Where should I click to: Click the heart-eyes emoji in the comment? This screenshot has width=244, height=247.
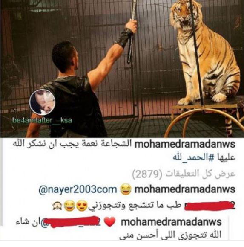coord(82,206)
